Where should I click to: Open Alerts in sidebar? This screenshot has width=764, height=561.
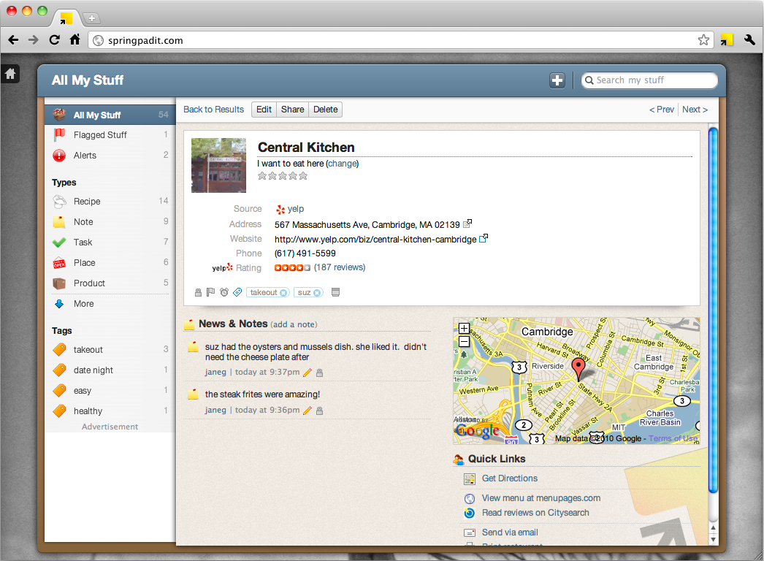[x=110, y=156]
